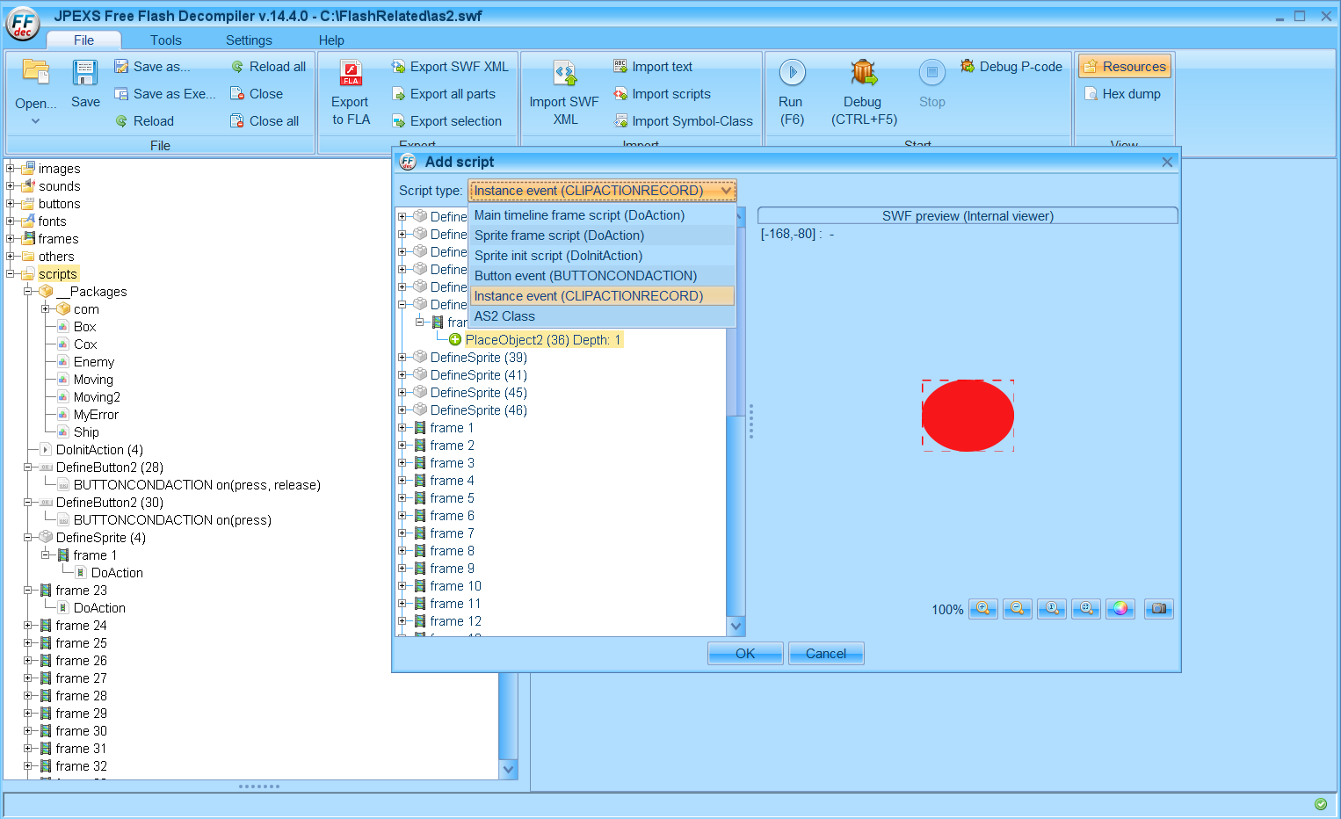This screenshot has width=1341, height=819.
Task: Click the zoom in icon under the preview
Action: (983, 609)
